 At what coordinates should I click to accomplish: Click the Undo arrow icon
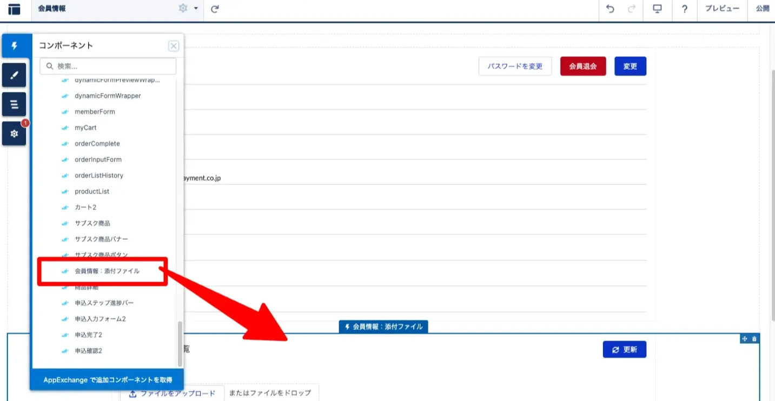click(x=611, y=9)
